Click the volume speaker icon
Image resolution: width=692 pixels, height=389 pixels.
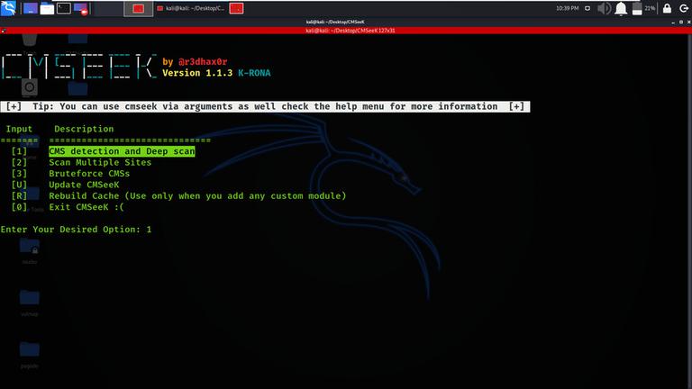[x=604, y=8]
